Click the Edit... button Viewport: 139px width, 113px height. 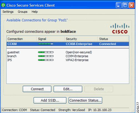pyautogui.click(x=68, y=89)
